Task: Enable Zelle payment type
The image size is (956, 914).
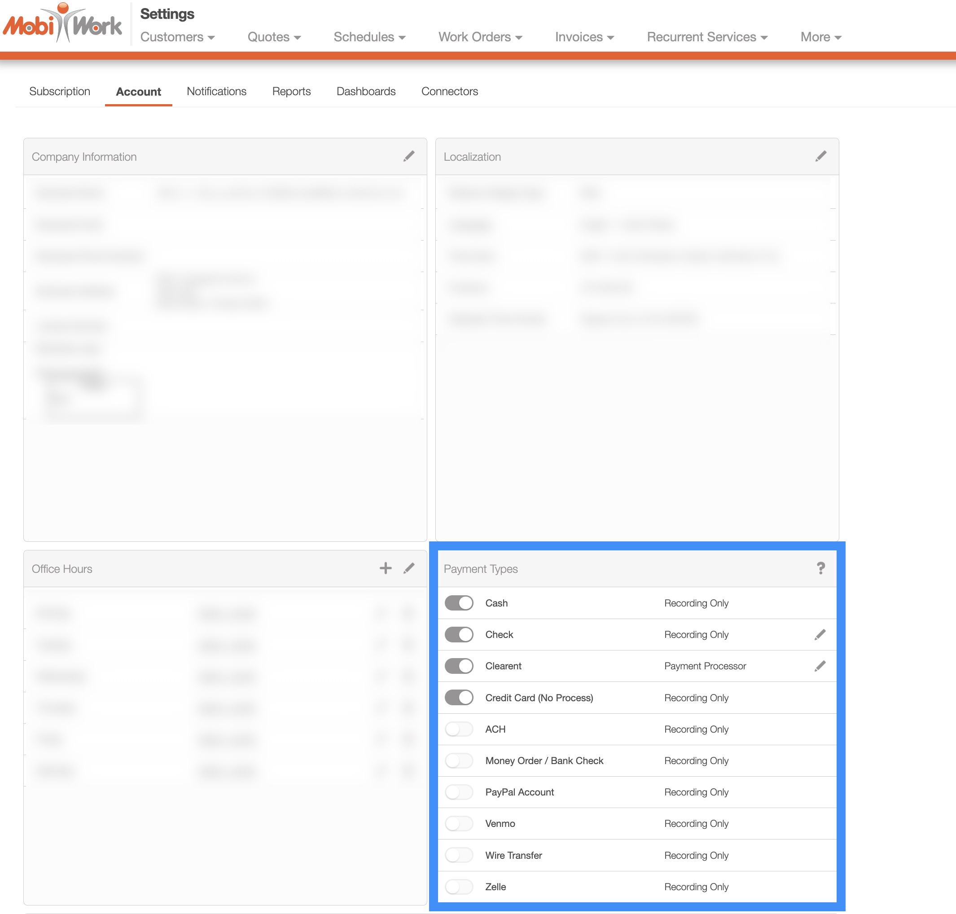Action: [x=459, y=887]
